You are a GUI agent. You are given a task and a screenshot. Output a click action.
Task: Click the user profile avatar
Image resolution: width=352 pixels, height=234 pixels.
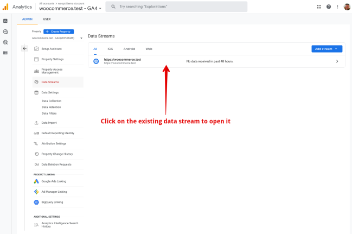347,7
